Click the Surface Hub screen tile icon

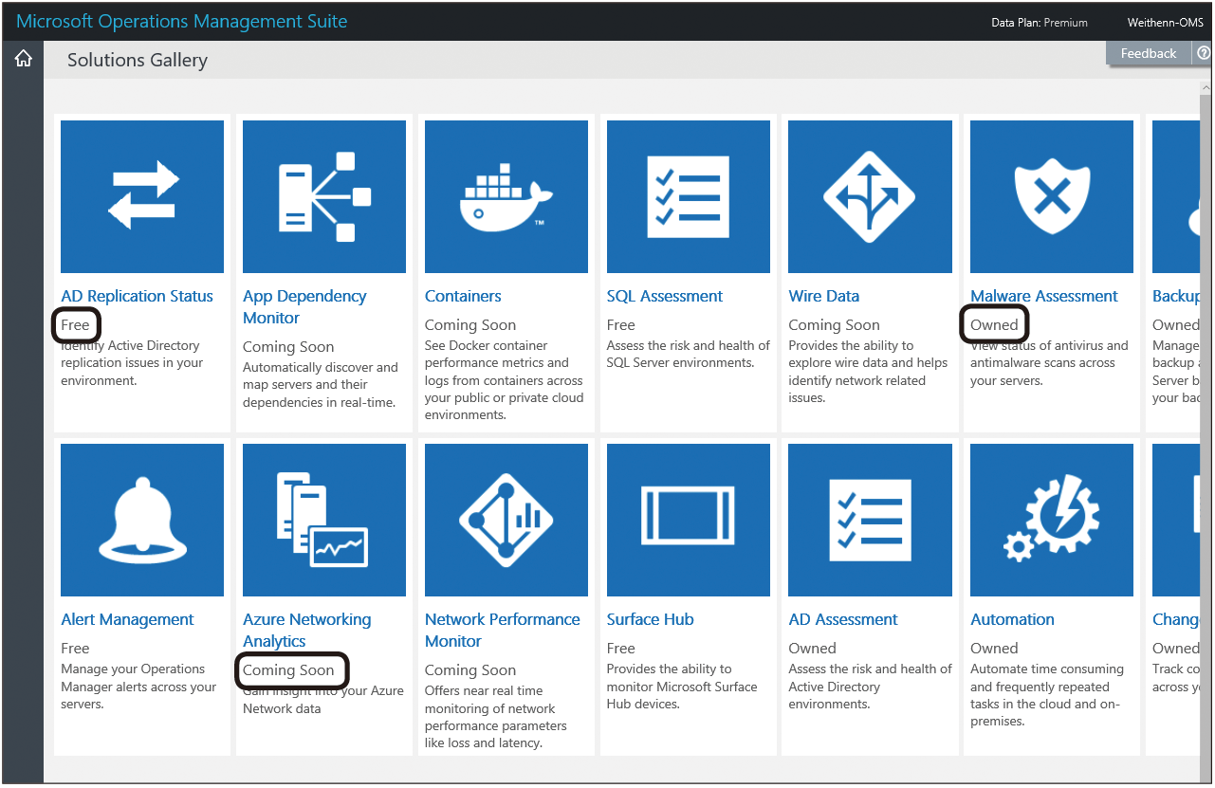click(x=689, y=520)
